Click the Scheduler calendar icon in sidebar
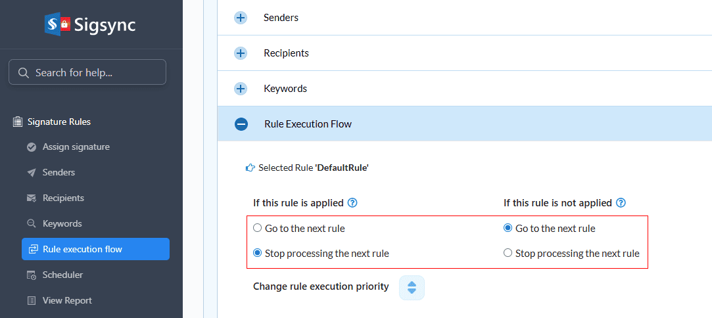Image resolution: width=712 pixels, height=318 pixels. (31, 275)
